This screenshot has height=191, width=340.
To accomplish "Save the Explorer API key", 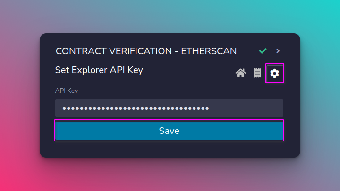I will (x=169, y=131).
